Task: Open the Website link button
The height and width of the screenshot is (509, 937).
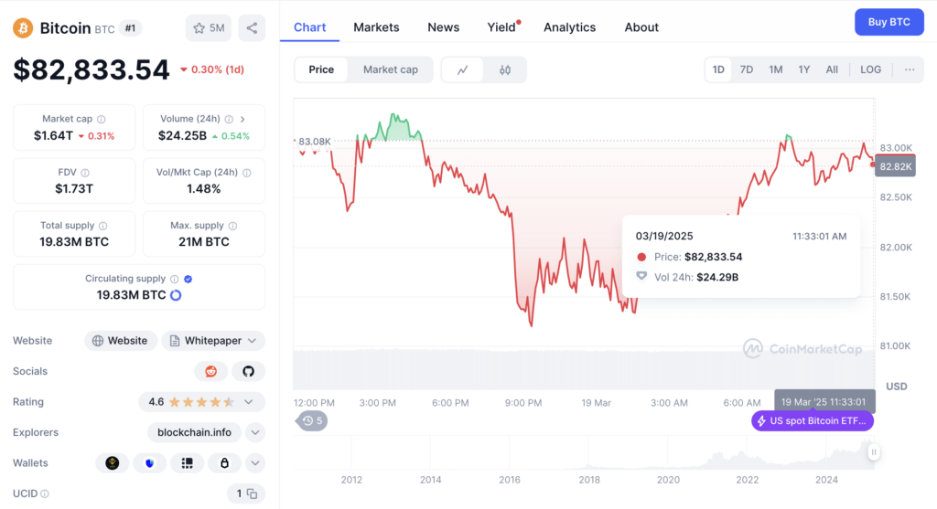Action: (x=120, y=341)
